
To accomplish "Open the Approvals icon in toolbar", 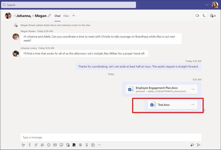I will click(x=80, y=145).
